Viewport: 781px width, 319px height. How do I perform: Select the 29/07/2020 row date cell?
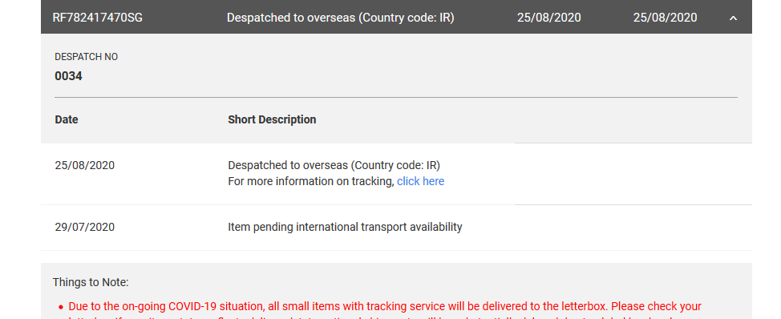click(x=85, y=227)
